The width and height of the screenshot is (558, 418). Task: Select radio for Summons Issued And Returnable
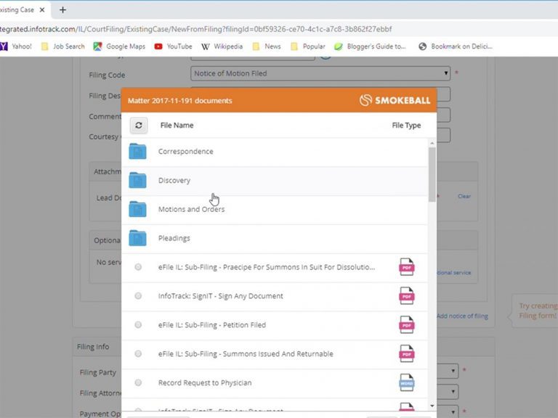coord(138,354)
